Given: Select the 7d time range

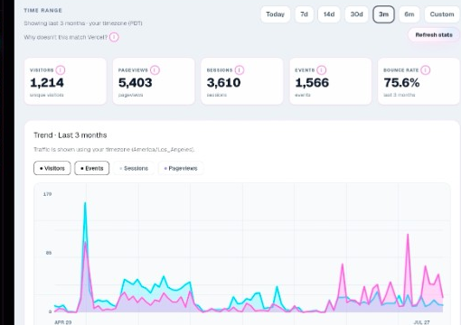Looking at the screenshot, I should [304, 14].
